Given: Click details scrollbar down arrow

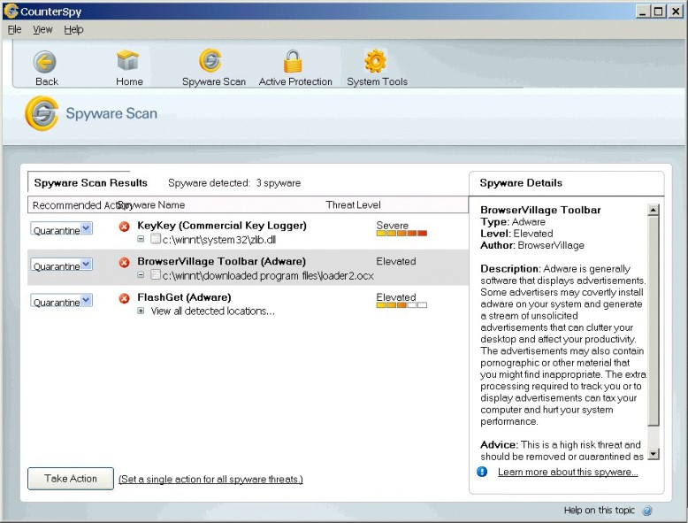Looking at the screenshot, I should click(x=654, y=454).
